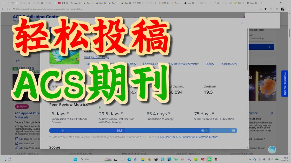Screen dimensions: 291x163
Task: Switch to the Phot browser tab
Action: click(x=176, y=3)
